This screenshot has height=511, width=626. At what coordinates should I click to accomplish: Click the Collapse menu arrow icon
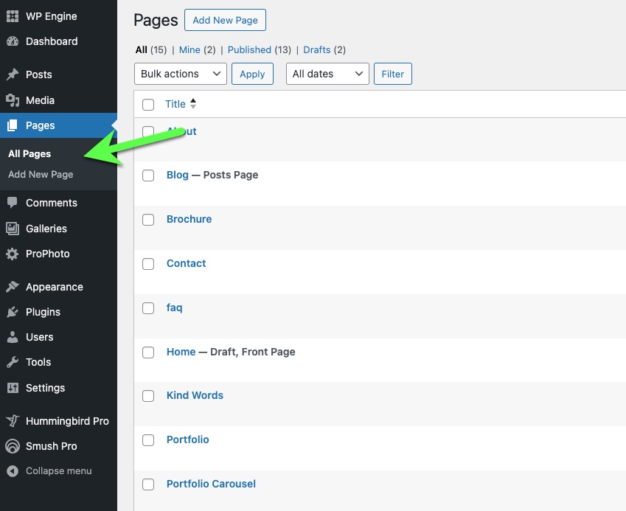pyautogui.click(x=13, y=471)
